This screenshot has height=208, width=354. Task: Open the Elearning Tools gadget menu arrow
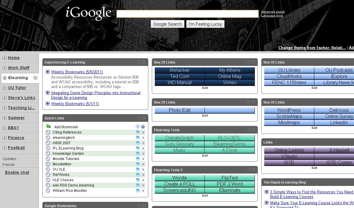[x=249, y=130]
